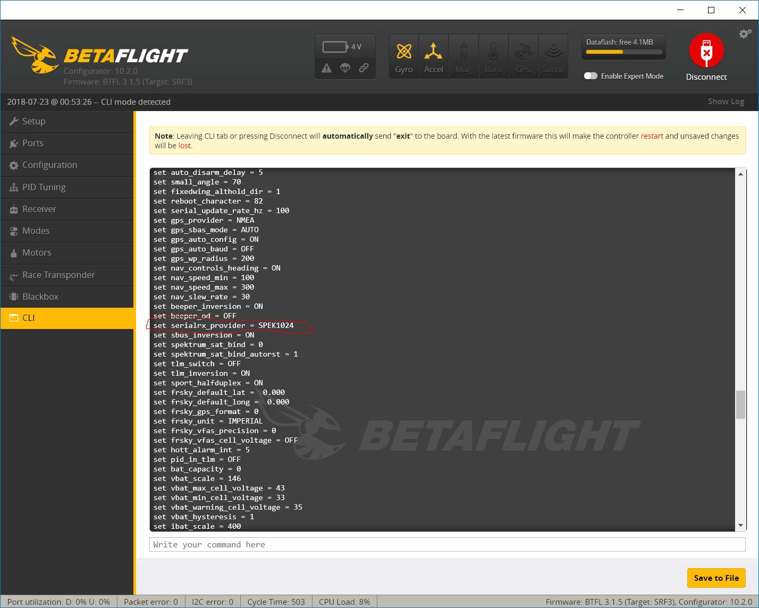The image size is (759, 608).
Task: Go to the Configuration tab
Action: [x=66, y=165]
